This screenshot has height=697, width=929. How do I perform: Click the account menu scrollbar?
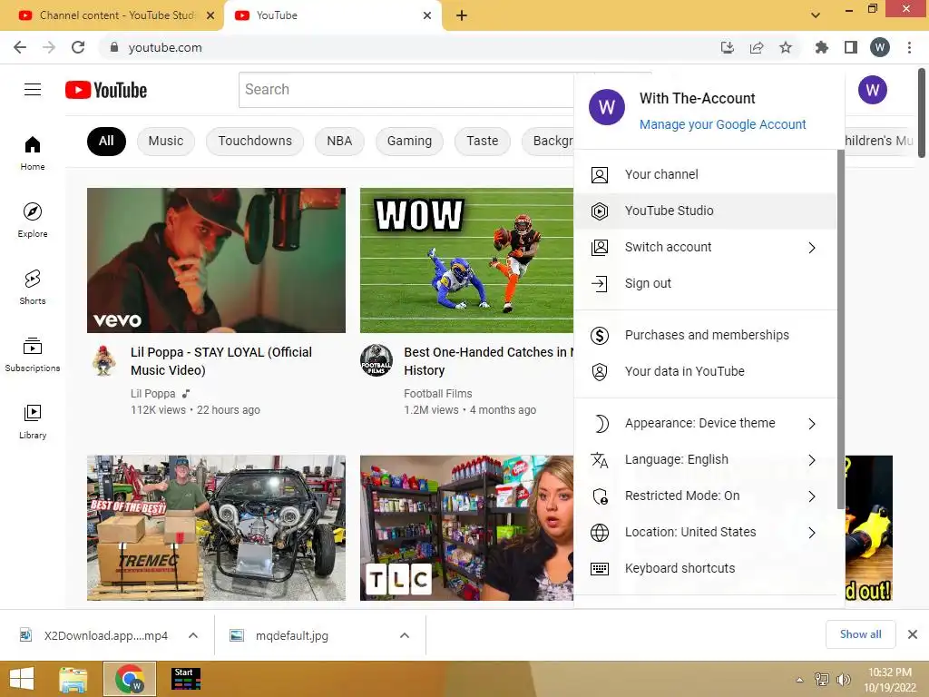[840, 329]
